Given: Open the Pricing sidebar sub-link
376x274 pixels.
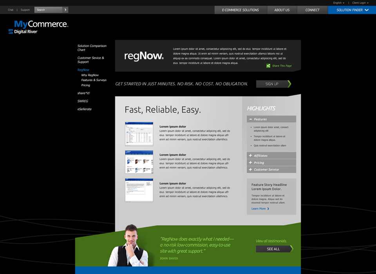Looking at the screenshot, I should (x=86, y=85).
